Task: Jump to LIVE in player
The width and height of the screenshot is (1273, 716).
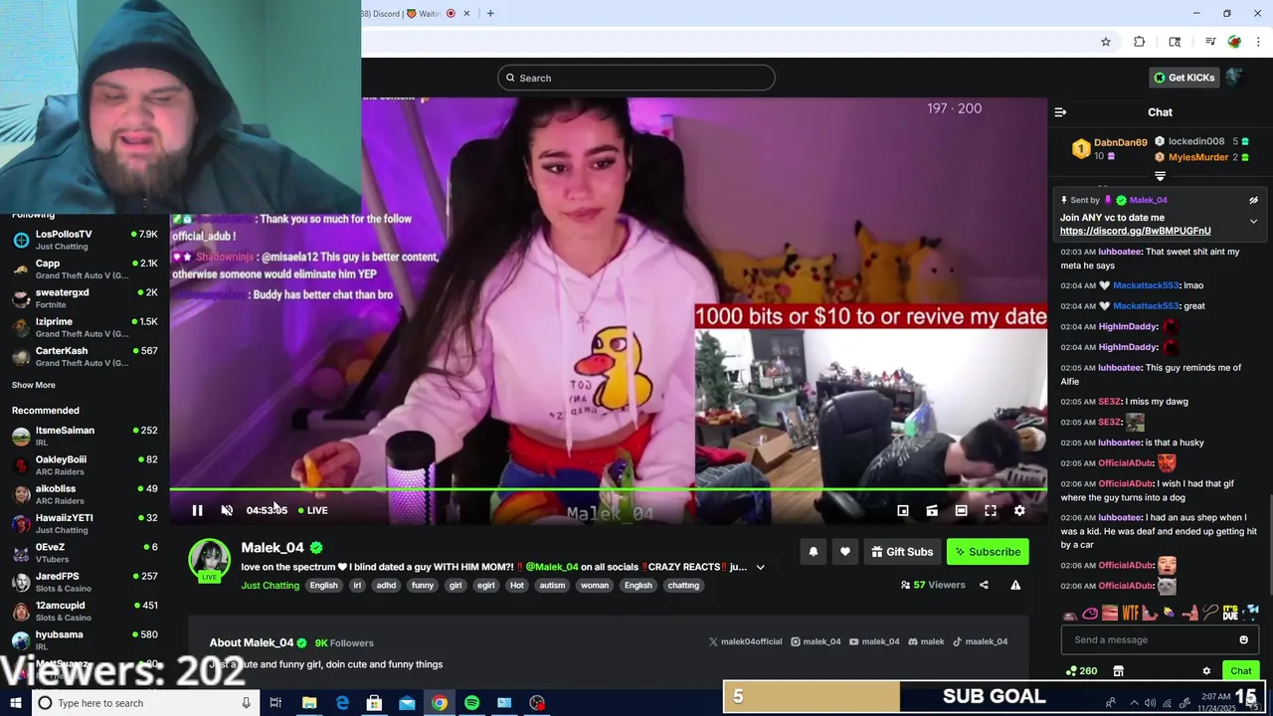Action: coord(313,510)
